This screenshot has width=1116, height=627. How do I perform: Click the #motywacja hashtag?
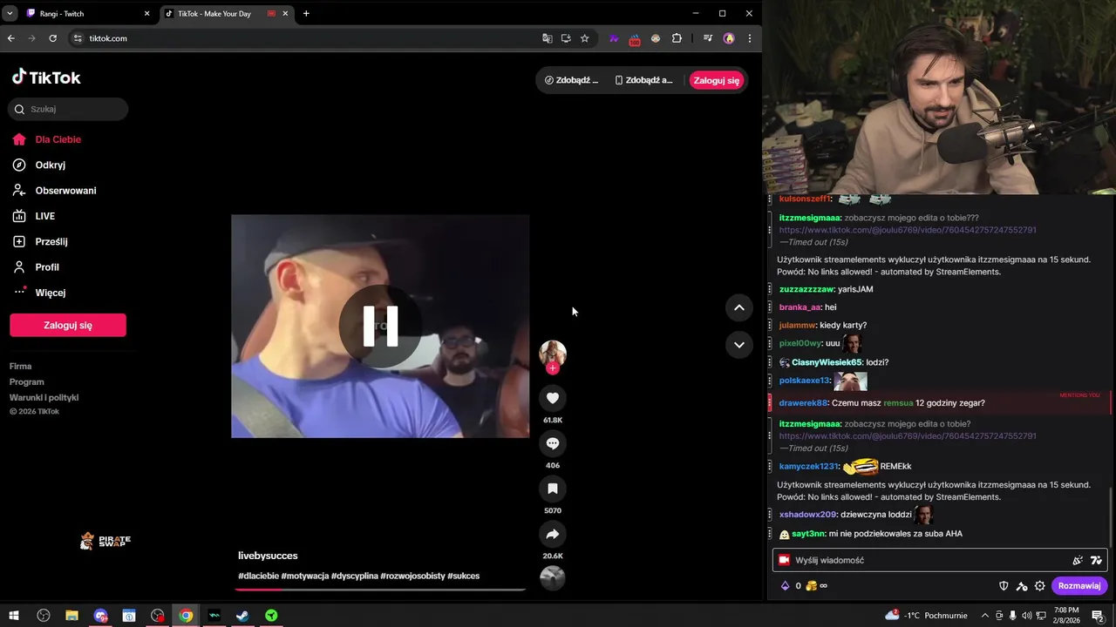(304, 576)
